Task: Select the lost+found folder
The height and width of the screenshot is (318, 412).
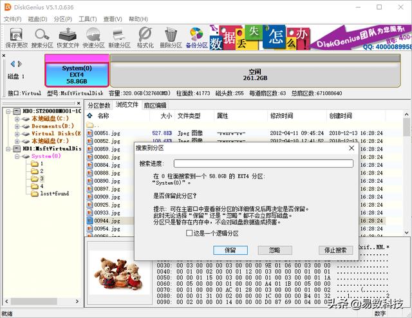Action: click(50, 194)
